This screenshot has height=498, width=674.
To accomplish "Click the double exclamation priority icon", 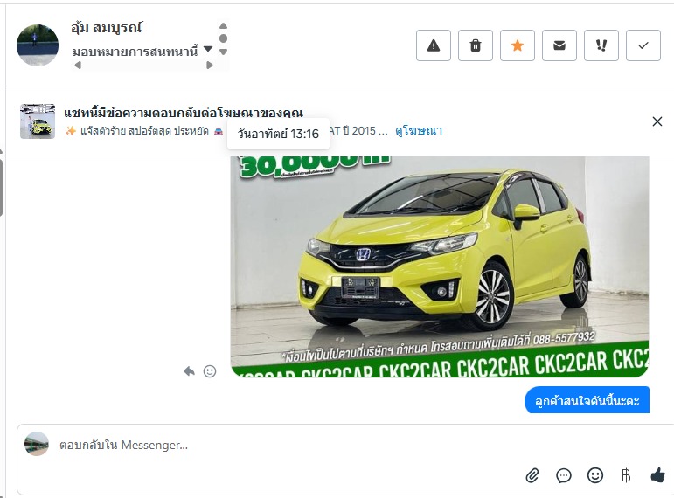I will (x=601, y=45).
